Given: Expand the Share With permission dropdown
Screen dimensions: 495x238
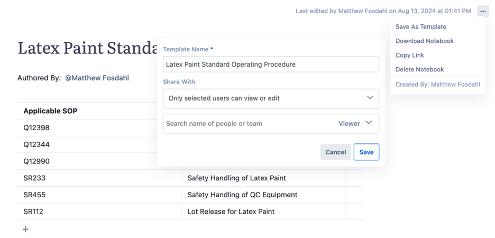Looking at the screenshot, I should (x=271, y=98).
